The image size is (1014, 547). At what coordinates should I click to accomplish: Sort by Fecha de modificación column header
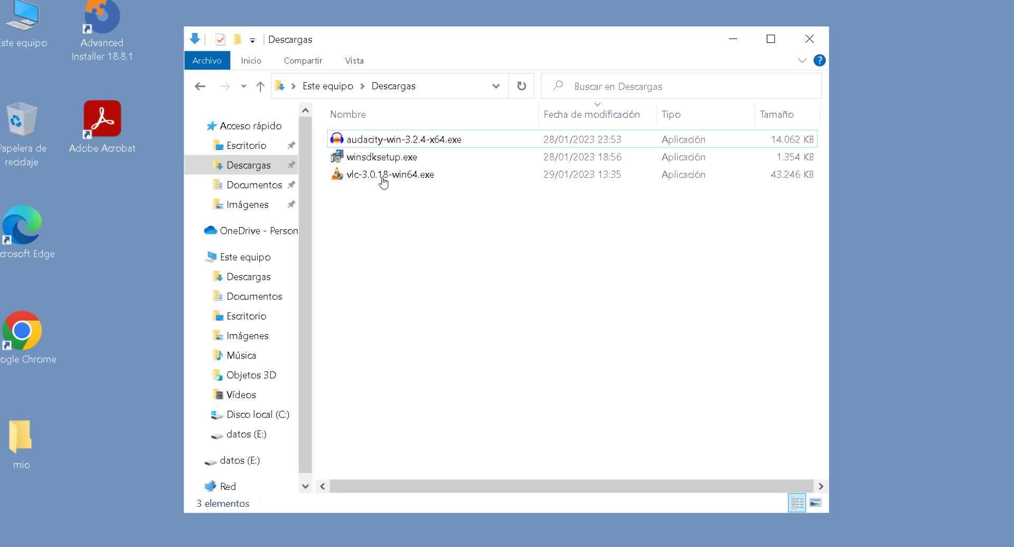591,114
